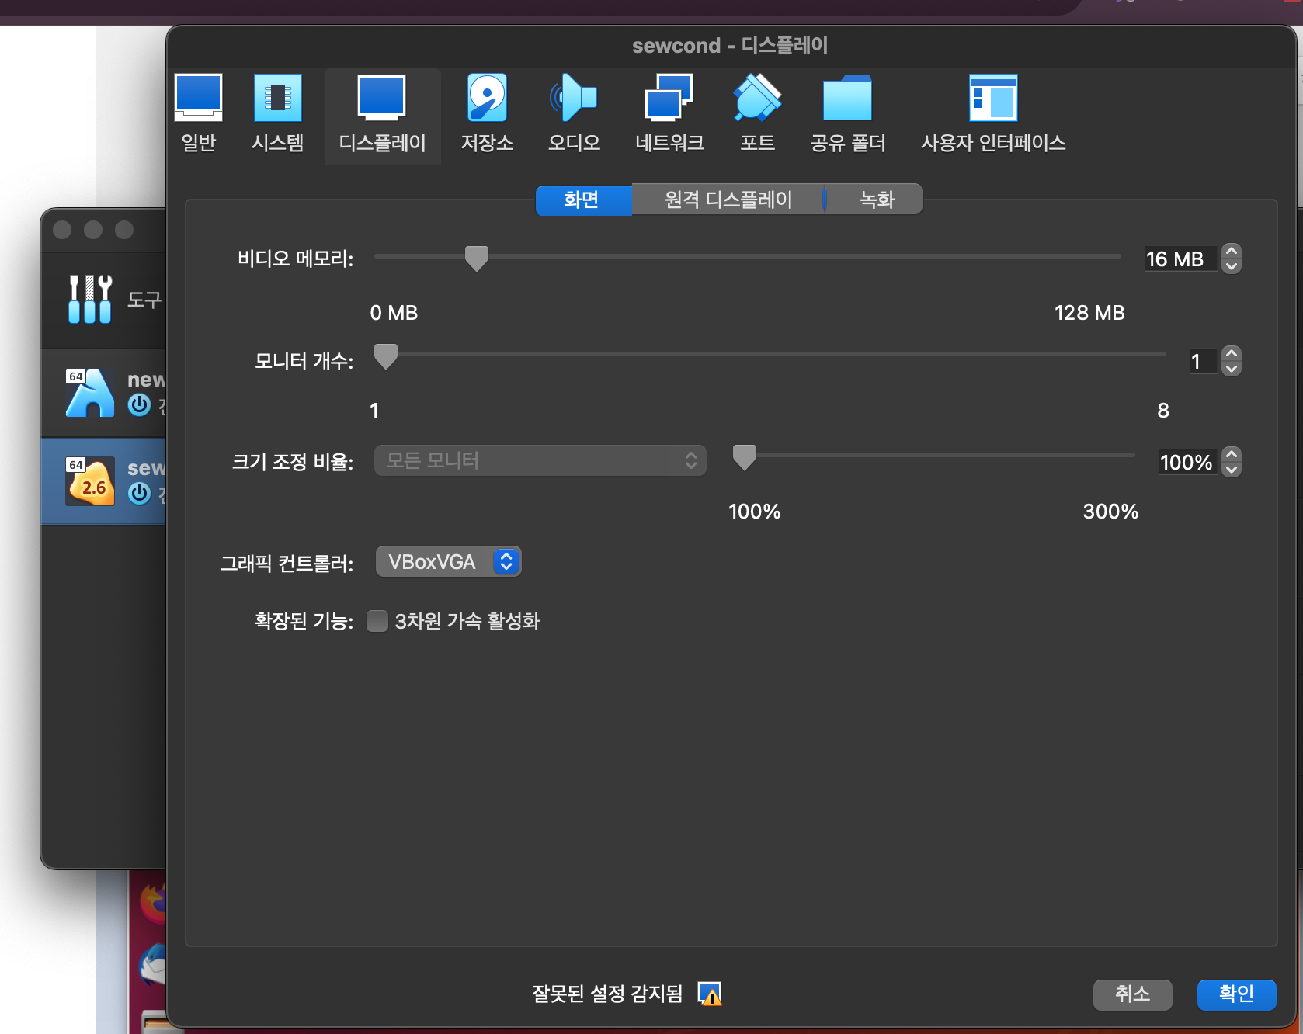Open the 오디오 (Audio) settings section
Screen dimensions: 1303x1034
[x=574, y=113]
